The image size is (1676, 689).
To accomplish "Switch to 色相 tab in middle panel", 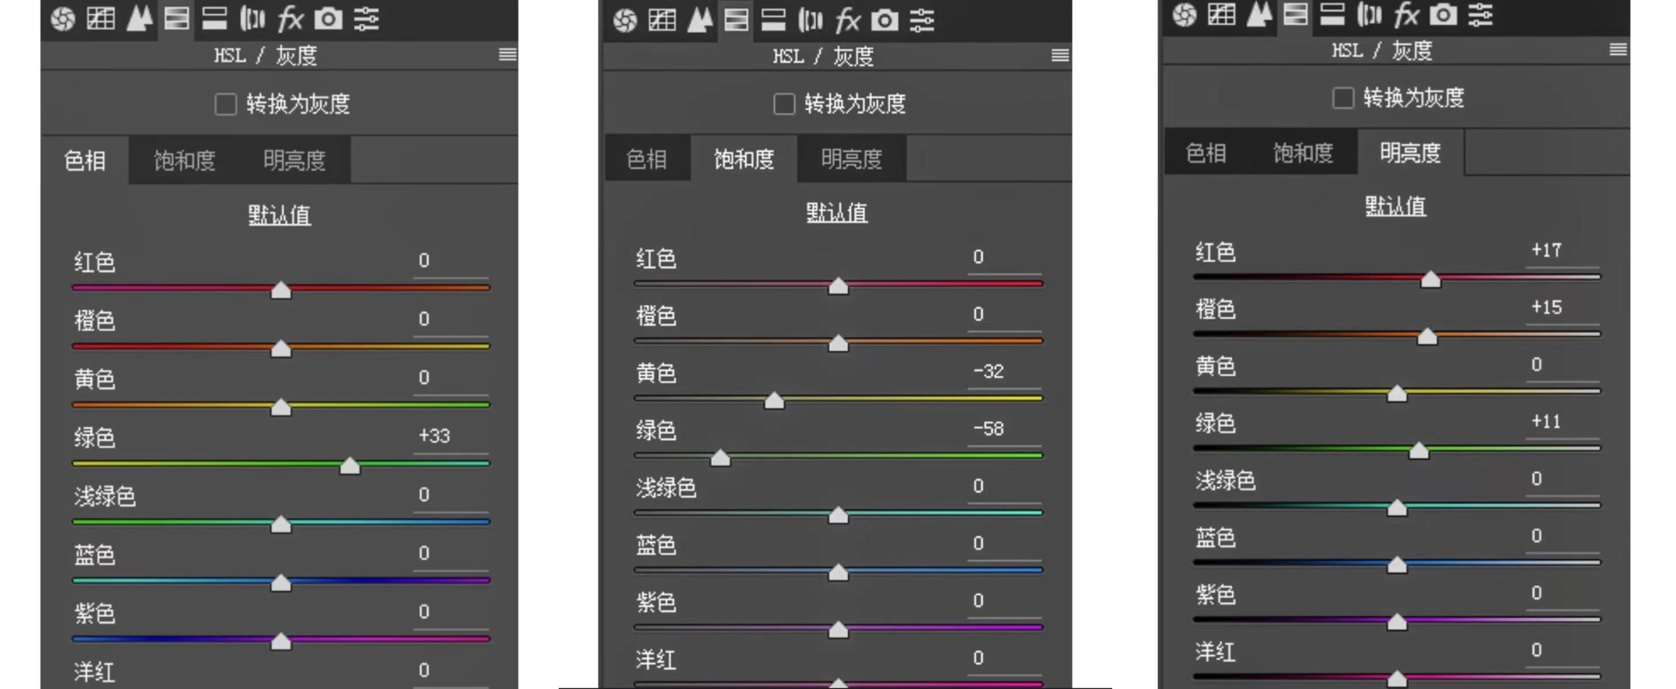I will (x=647, y=158).
